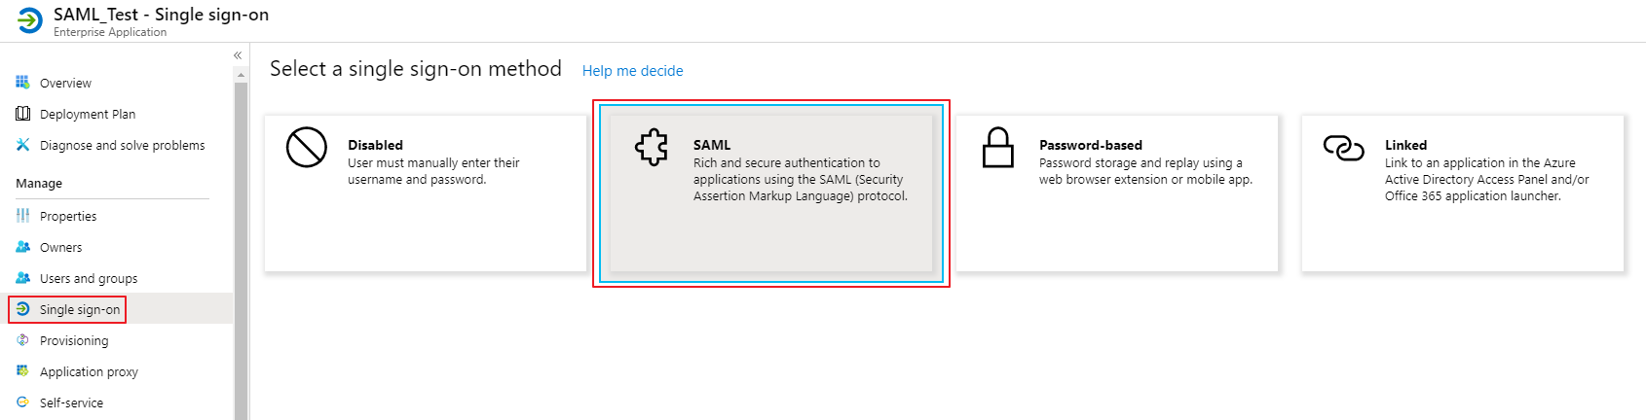Open Users and groups menu item
This screenshot has height=420, width=1646.
(x=88, y=278)
